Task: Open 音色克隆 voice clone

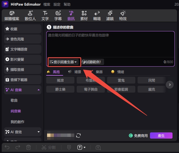Action: tap(23, 39)
